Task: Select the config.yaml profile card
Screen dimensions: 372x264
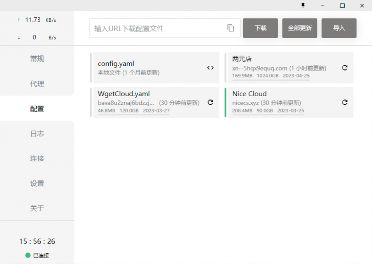Action: [156, 68]
